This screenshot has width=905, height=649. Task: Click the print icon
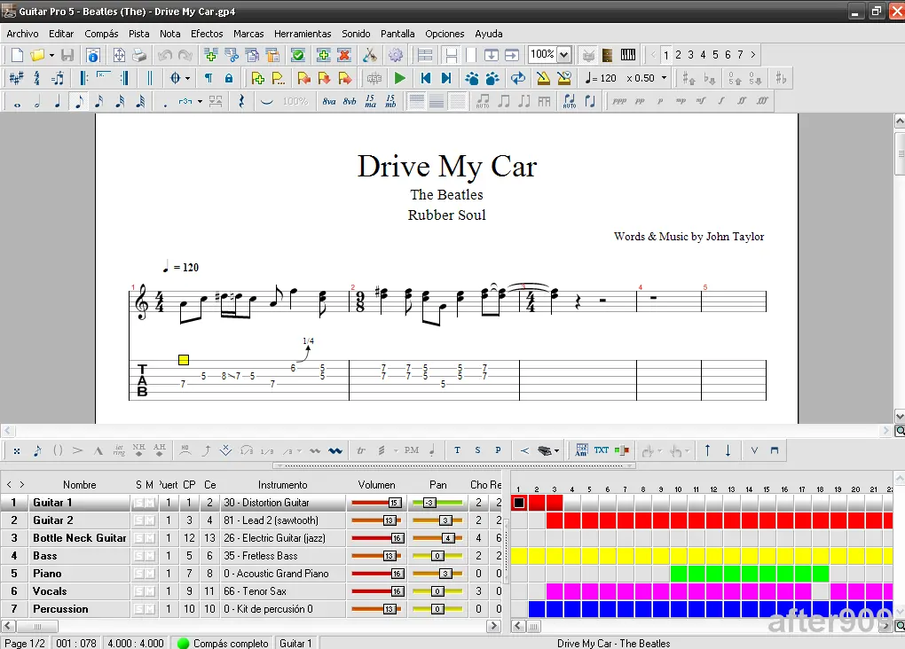click(139, 55)
